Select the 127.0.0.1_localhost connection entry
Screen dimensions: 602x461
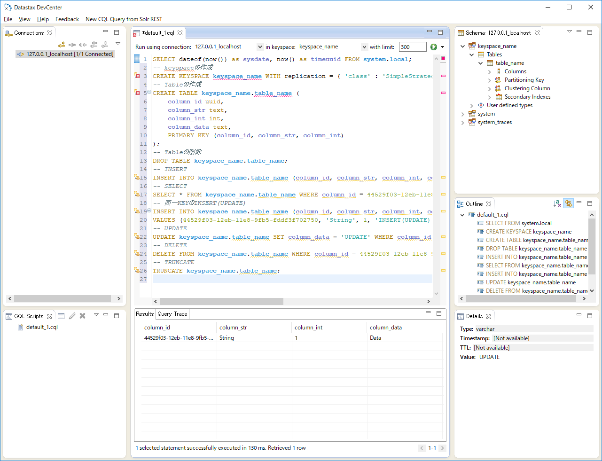tap(66, 54)
